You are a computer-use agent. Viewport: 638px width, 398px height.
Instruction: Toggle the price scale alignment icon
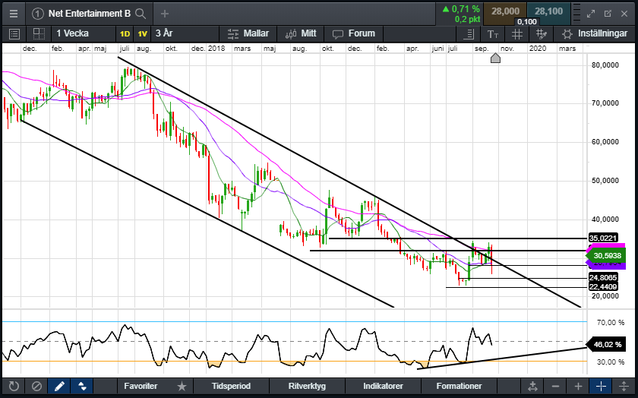pos(469,34)
